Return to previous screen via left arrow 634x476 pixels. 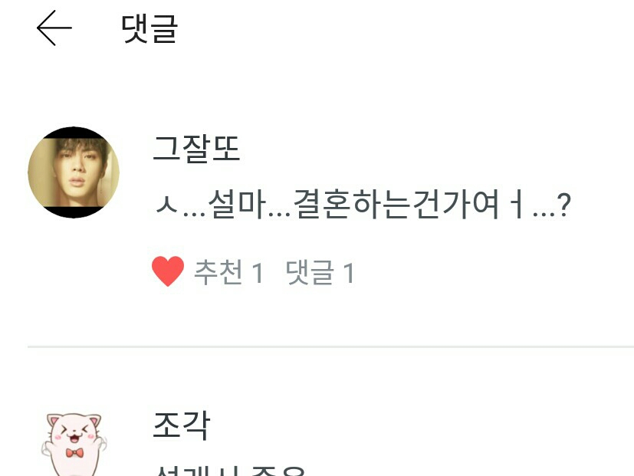click(x=54, y=28)
